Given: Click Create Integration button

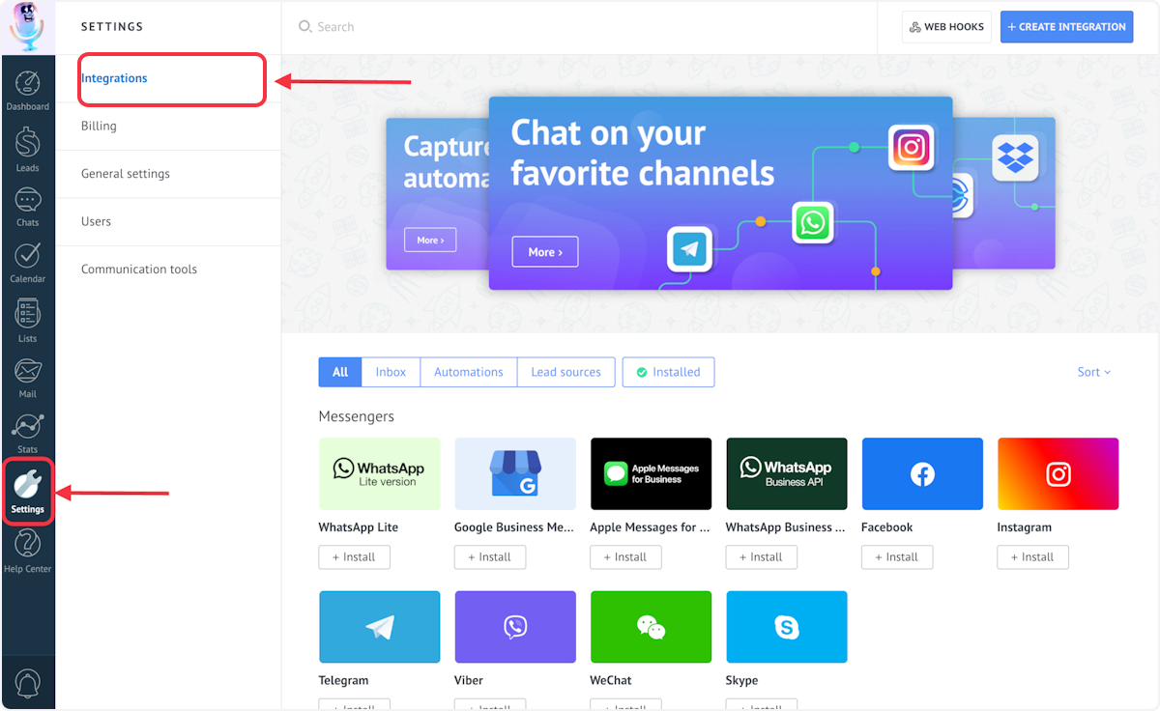Looking at the screenshot, I should 1066,27.
